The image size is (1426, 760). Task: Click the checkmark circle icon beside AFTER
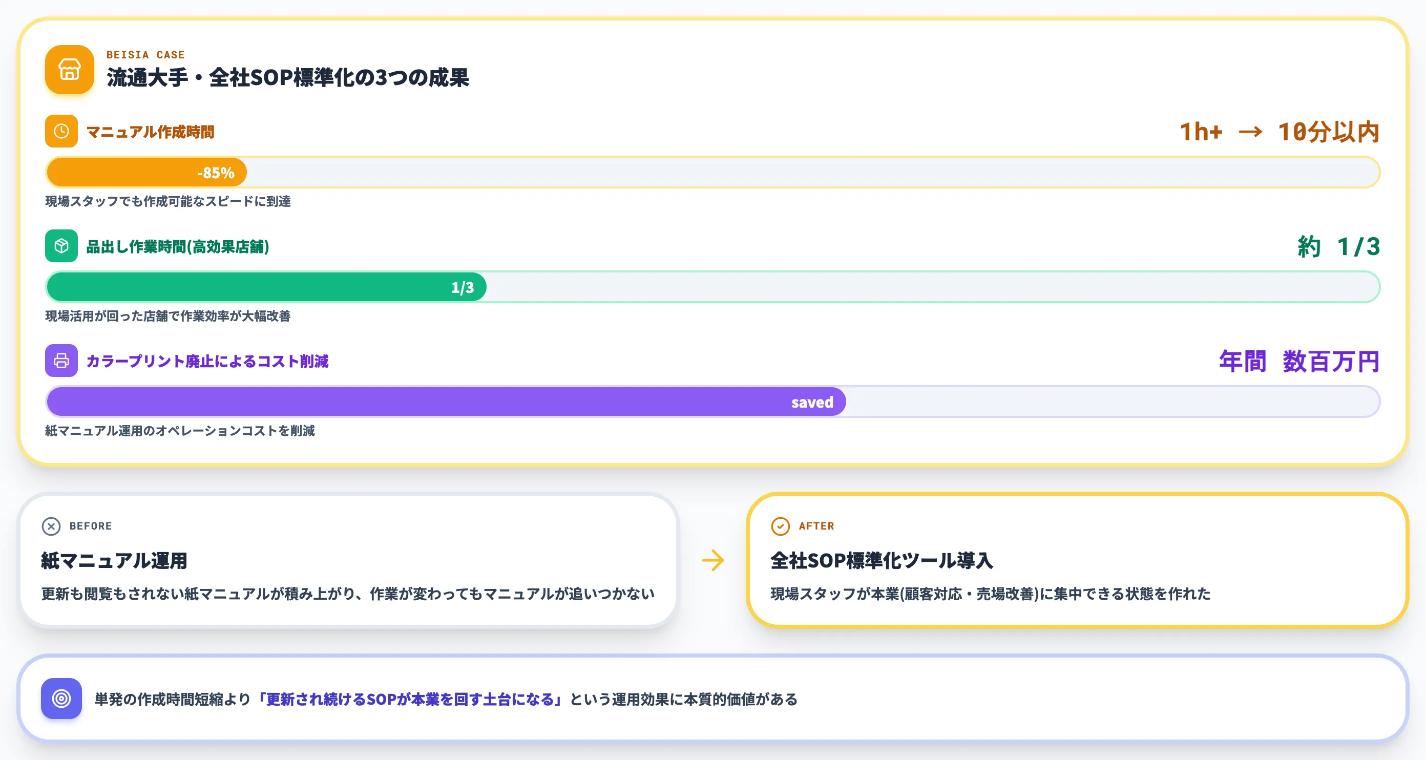pyautogui.click(x=780, y=526)
